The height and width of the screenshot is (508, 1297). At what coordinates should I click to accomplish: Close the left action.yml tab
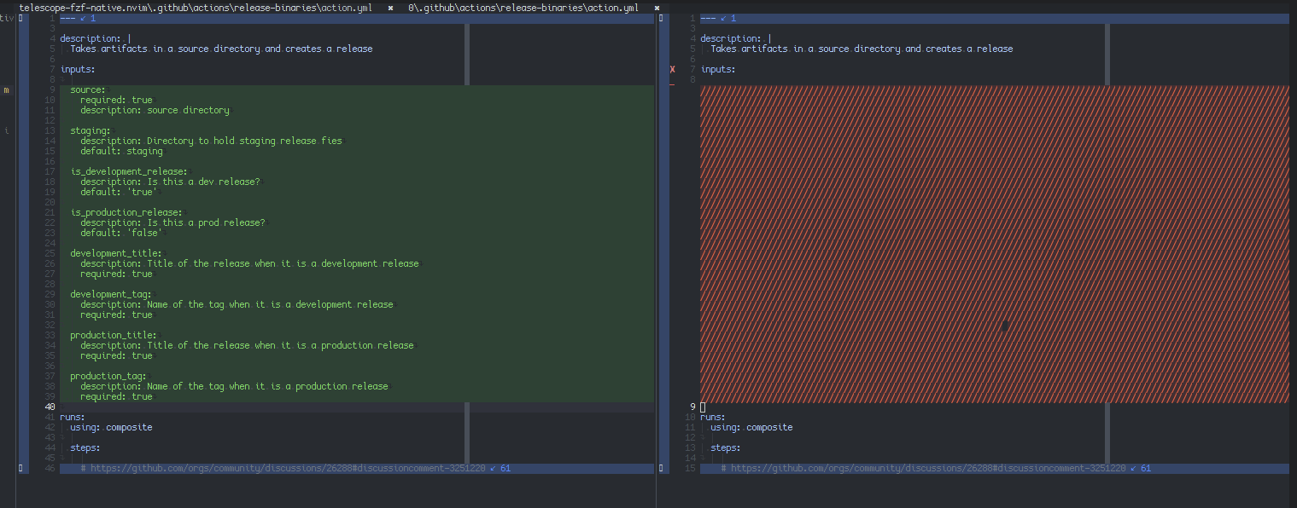391,7
